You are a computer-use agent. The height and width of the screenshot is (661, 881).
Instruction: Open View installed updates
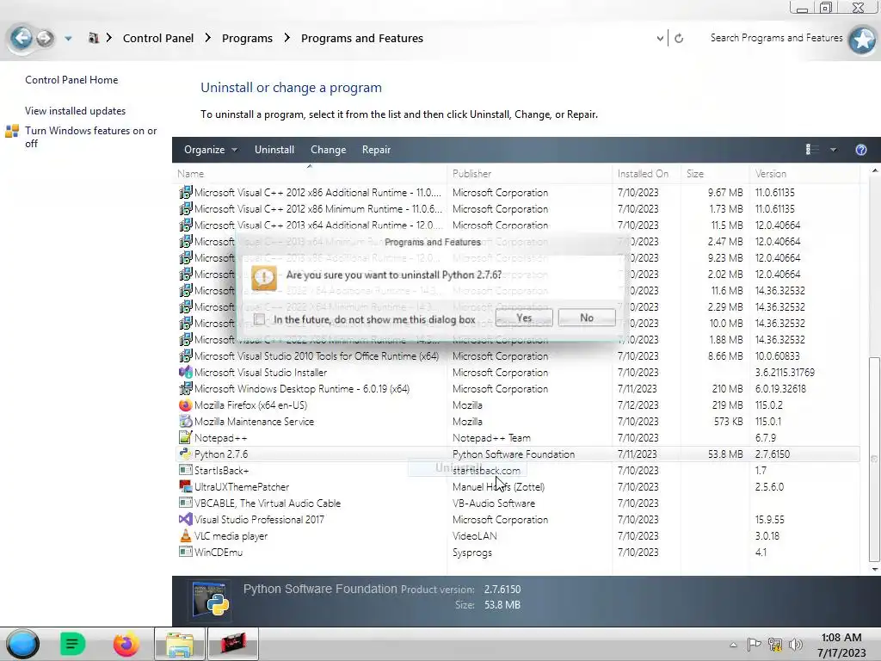(76, 111)
